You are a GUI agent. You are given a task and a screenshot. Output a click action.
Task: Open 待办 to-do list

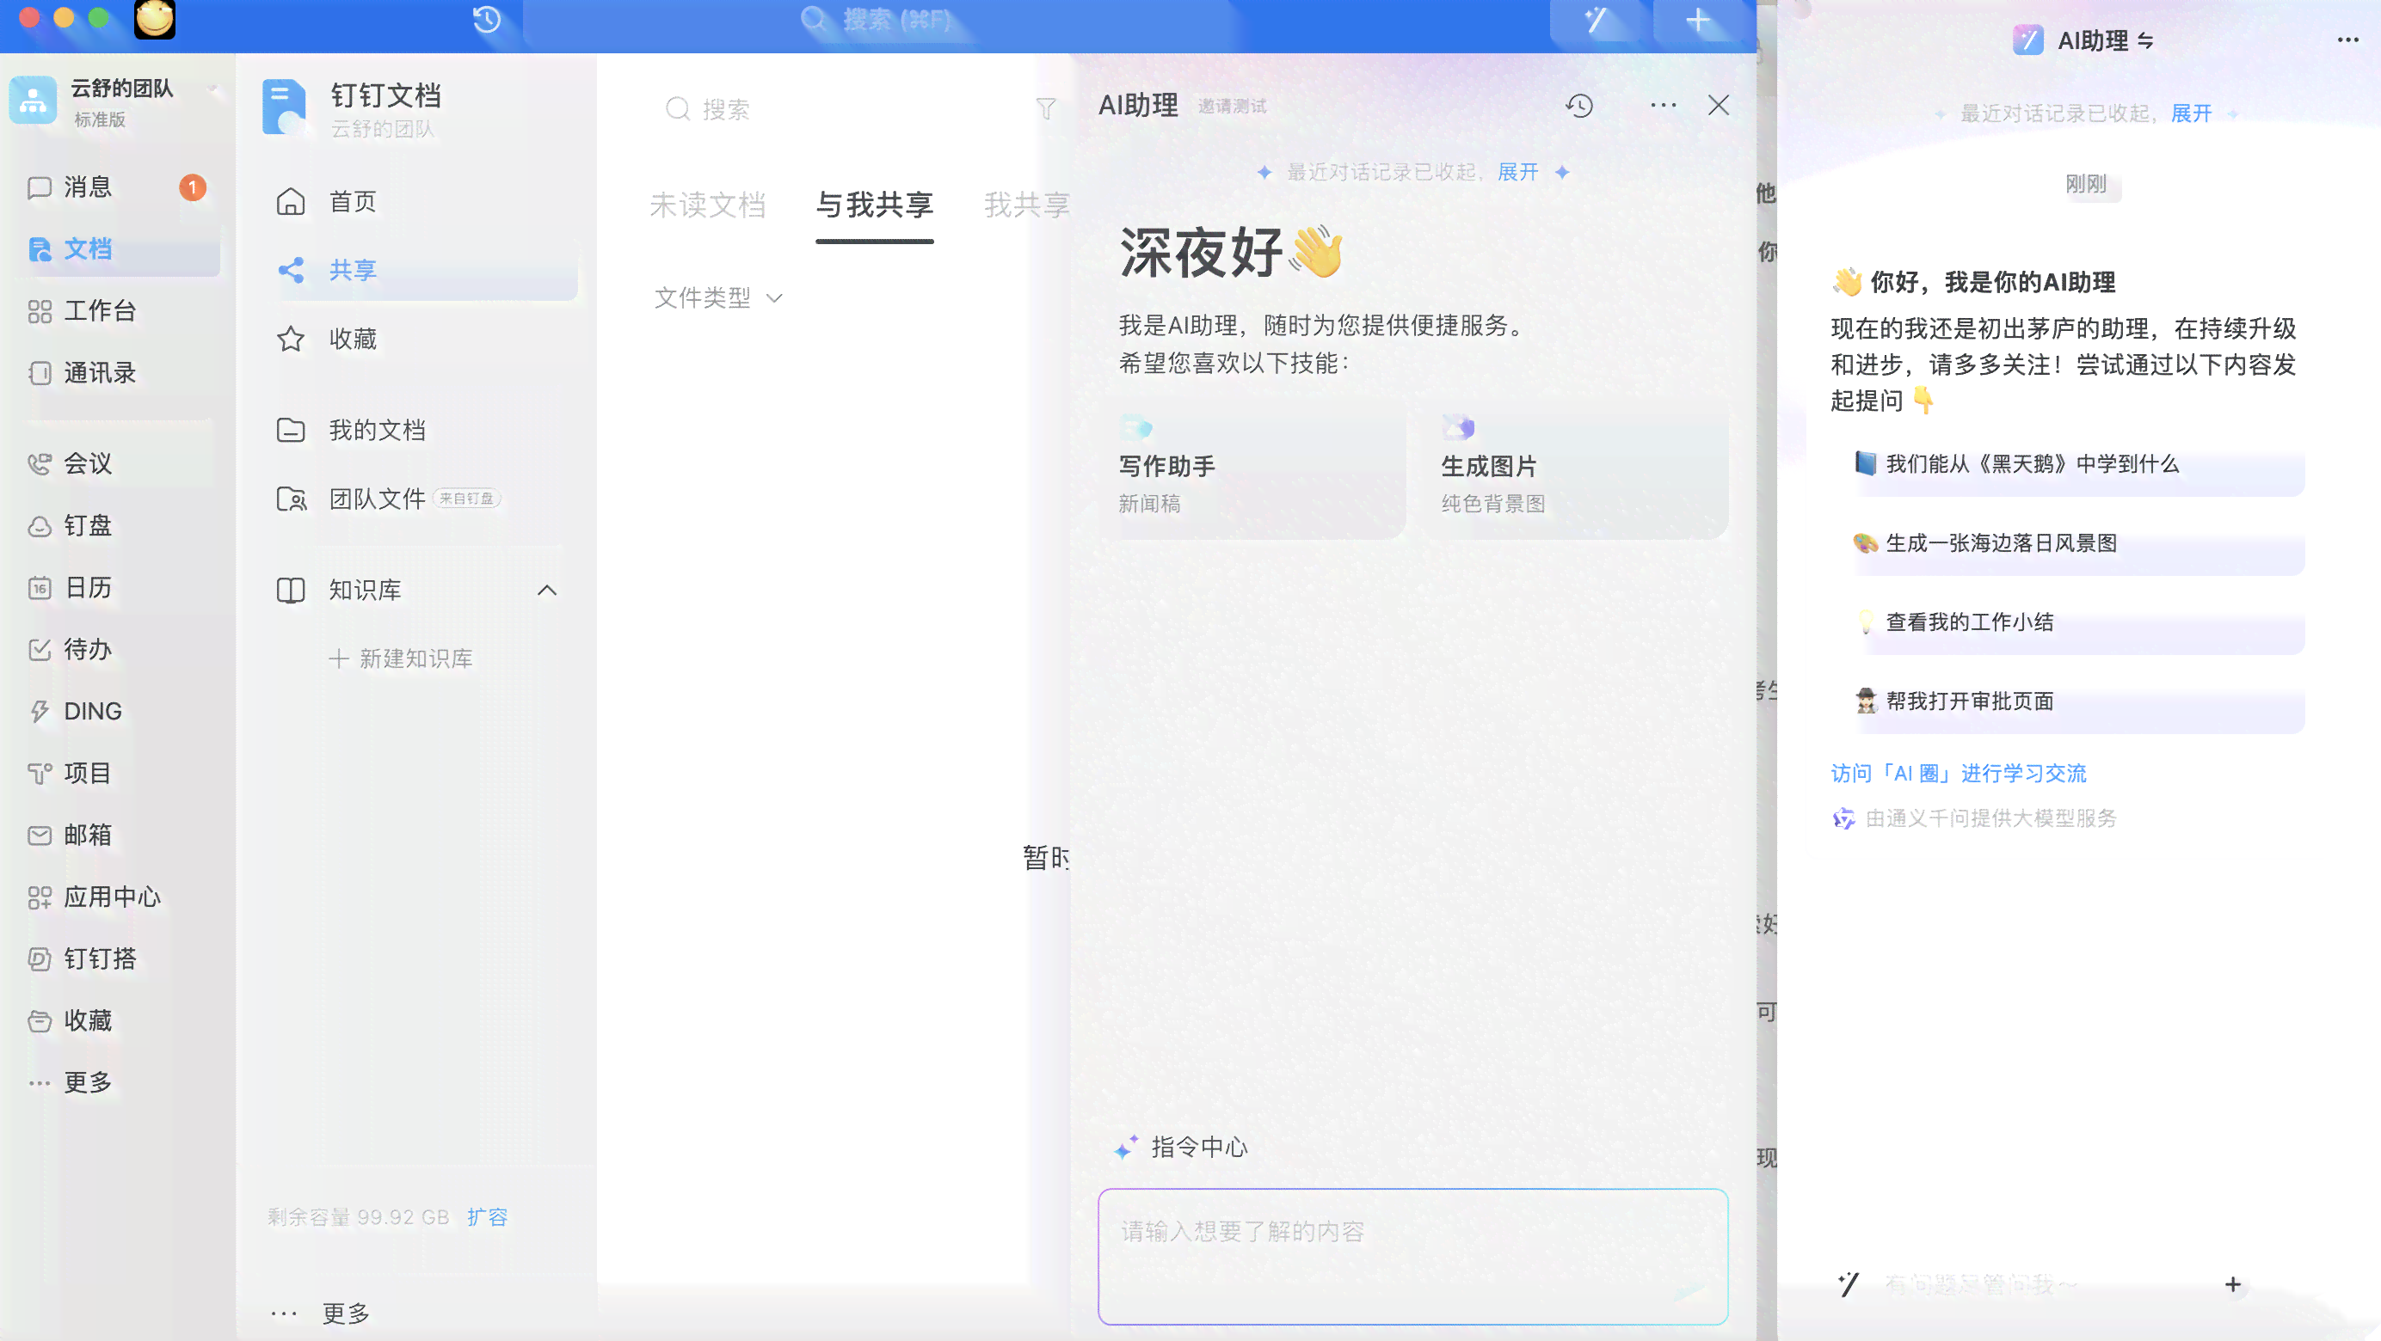click(x=117, y=649)
